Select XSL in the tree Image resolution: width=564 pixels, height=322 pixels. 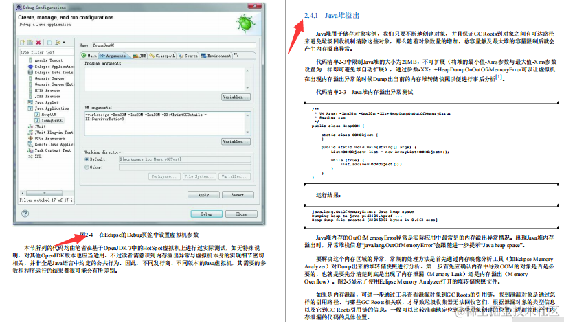[35, 157]
